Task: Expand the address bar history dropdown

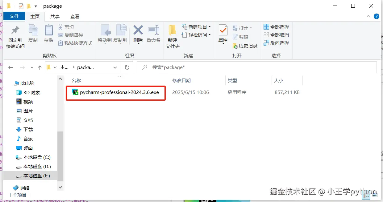Action: pyautogui.click(x=115, y=67)
